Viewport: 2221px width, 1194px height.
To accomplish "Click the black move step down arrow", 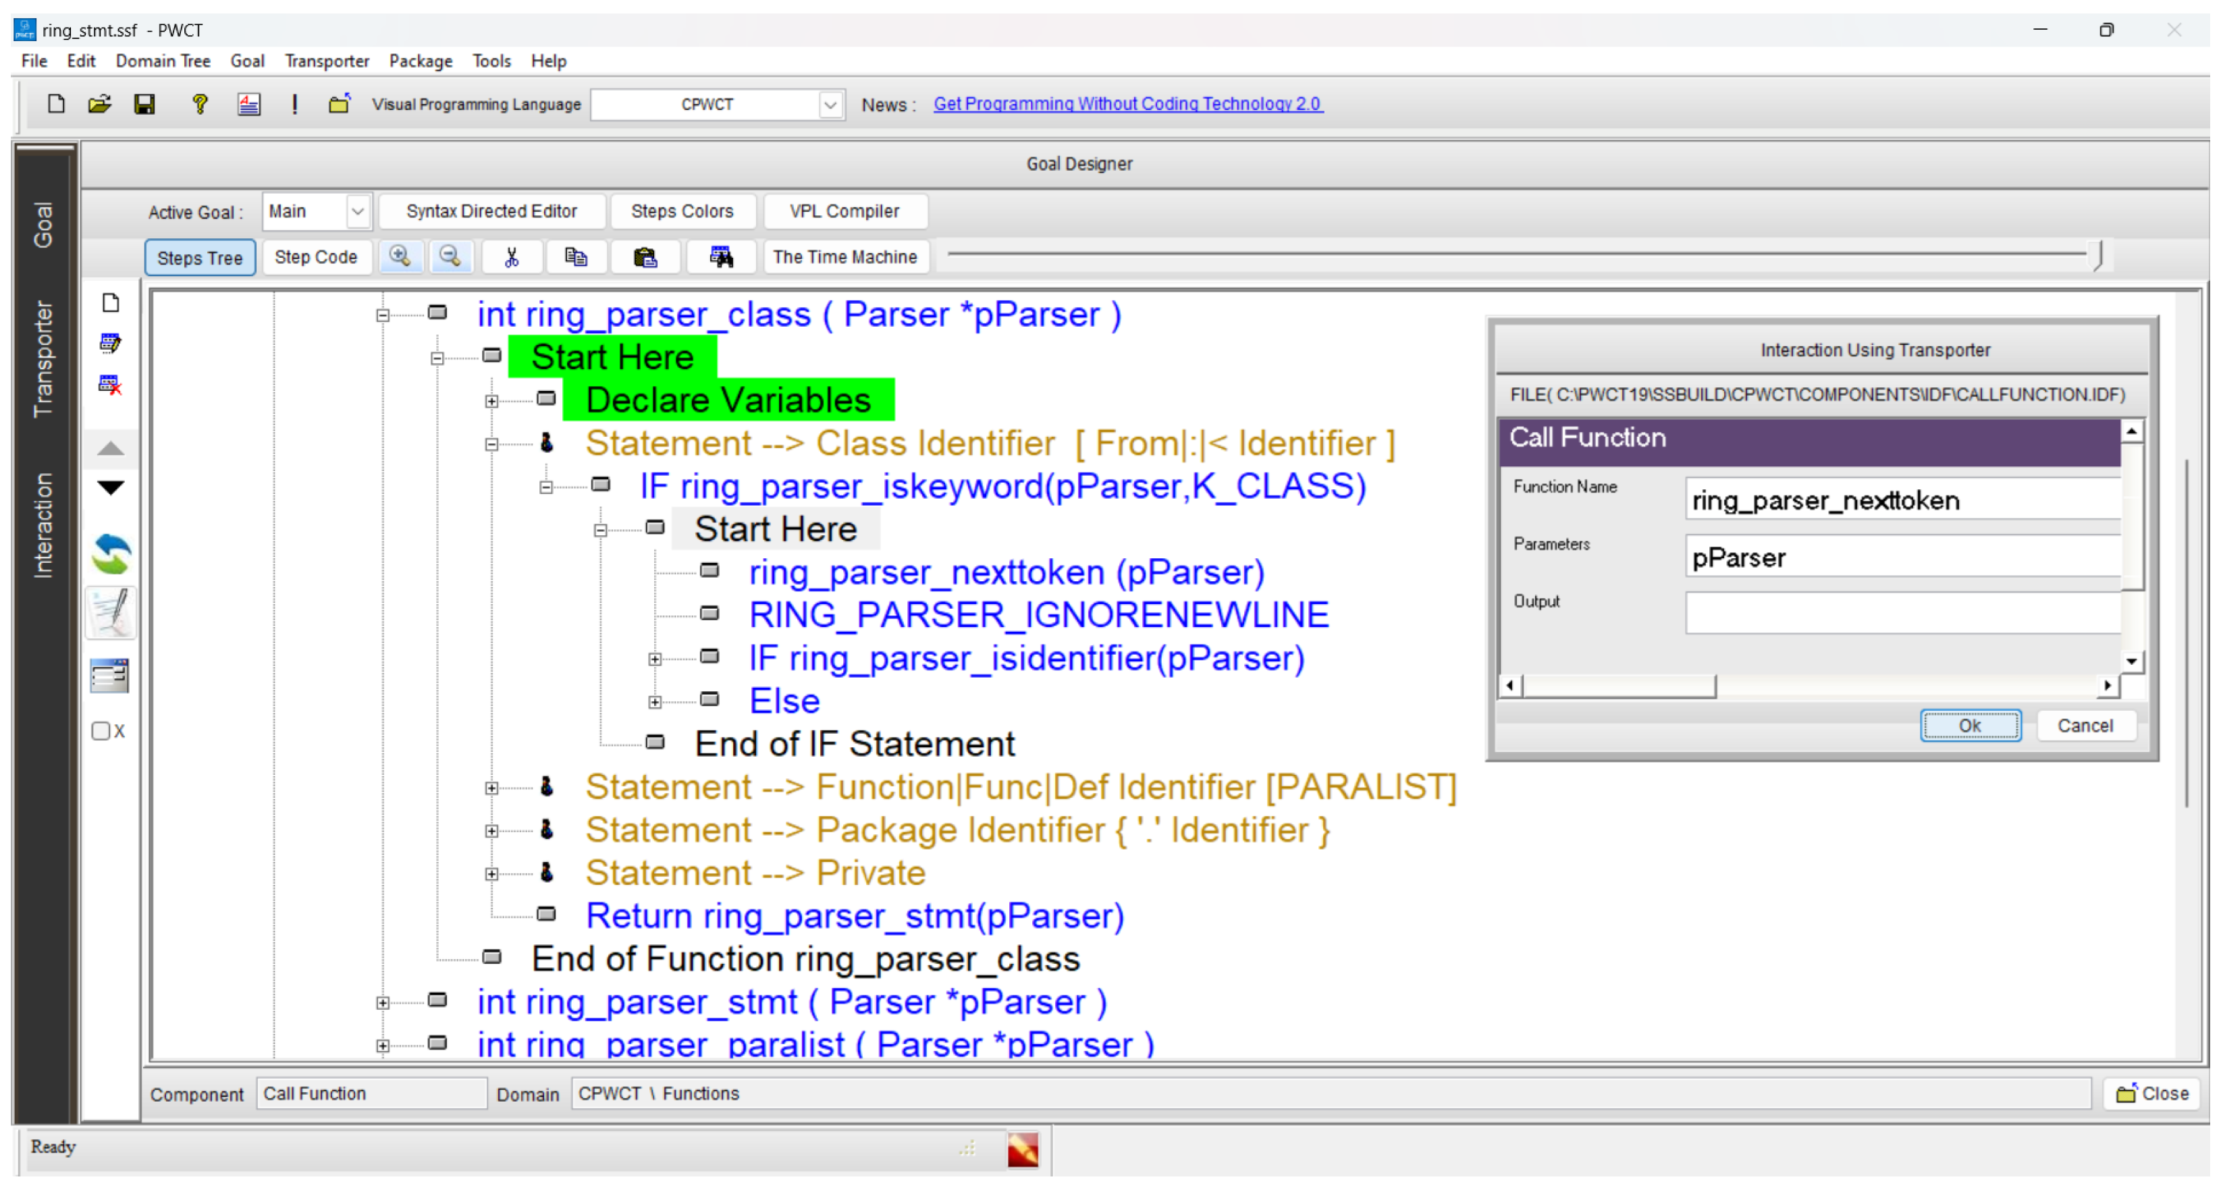I will [110, 488].
